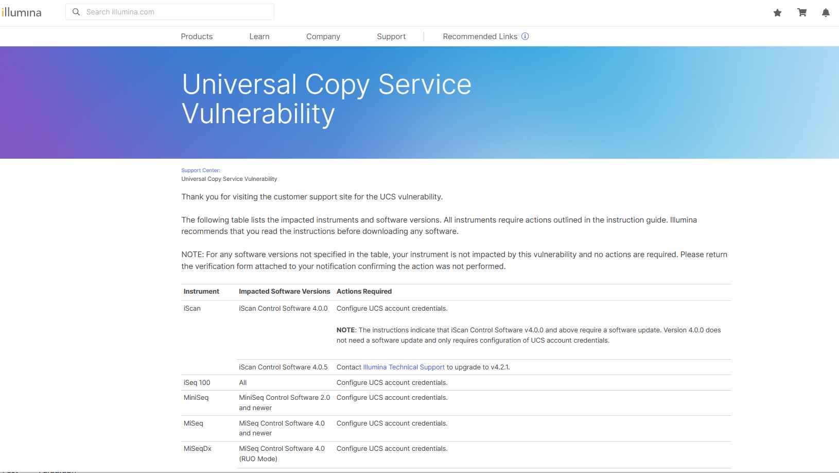Go to Support Center breadcrumb link
This screenshot has height=473, width=839.
coord(200,171)
